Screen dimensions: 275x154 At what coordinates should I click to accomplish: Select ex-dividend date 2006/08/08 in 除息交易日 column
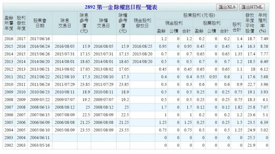tap(65, 122)
